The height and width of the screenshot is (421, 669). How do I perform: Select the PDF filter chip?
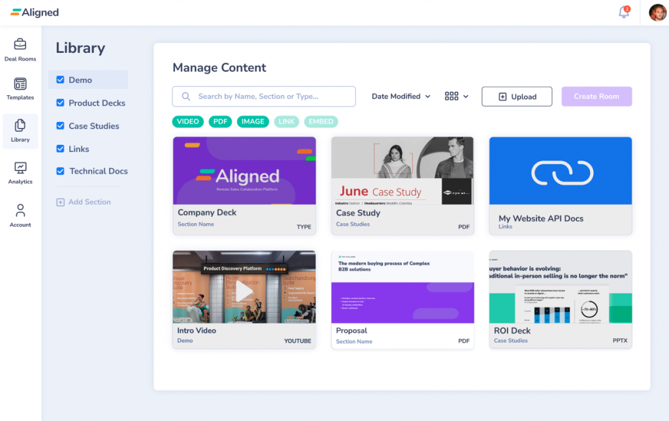point(220,121)
